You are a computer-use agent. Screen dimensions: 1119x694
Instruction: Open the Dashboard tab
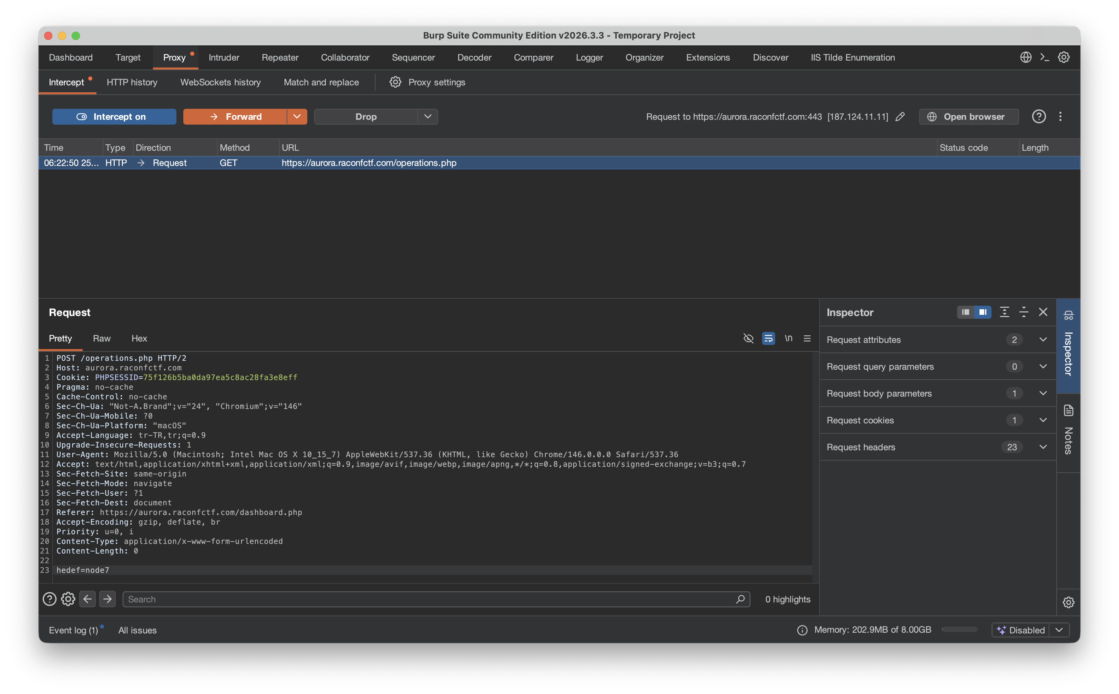[x=71, y=57]
